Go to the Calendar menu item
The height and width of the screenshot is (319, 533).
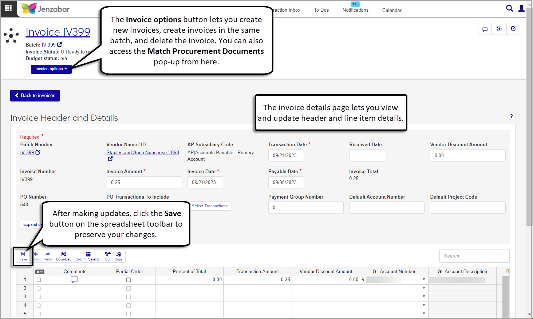(392, 10)
